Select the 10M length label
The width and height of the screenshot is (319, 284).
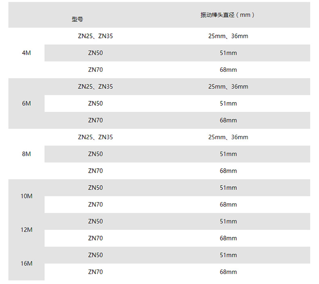coord(26,196)
